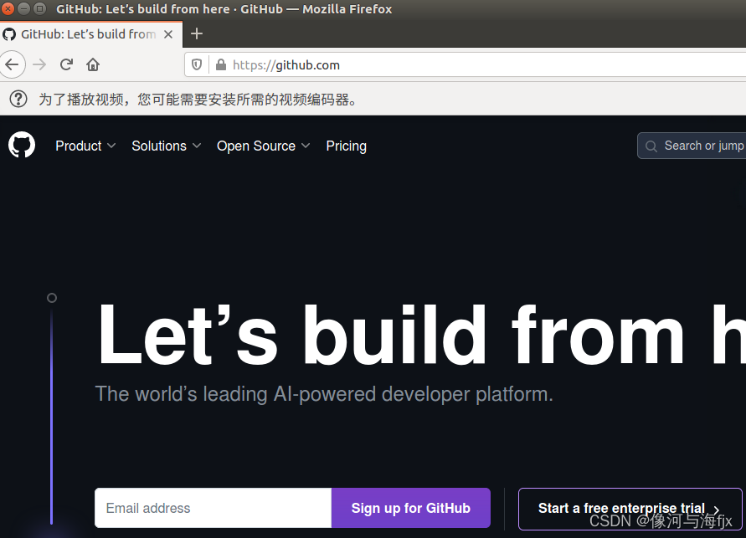Image resolution: width=746 pixels, height=538 pixels.
Task: Select the GitHub: Let's build from tab
Action: [x=91, y=34]
